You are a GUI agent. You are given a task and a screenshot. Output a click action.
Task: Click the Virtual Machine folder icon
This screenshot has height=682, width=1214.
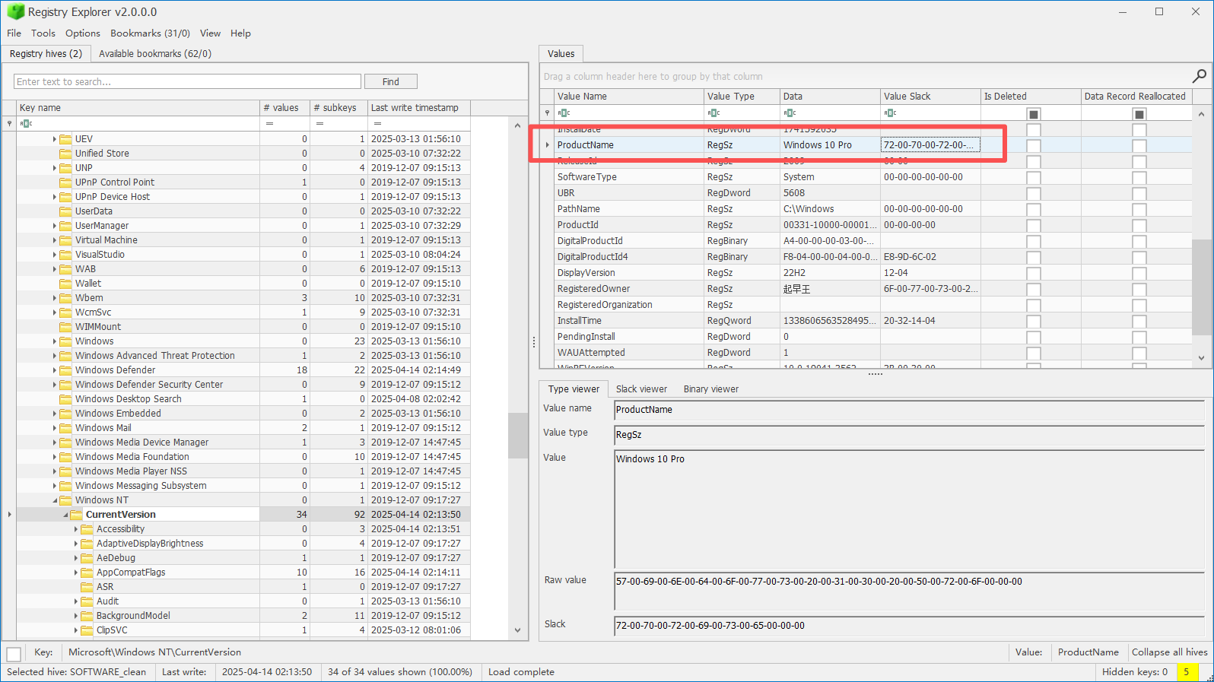coord(65,240)
